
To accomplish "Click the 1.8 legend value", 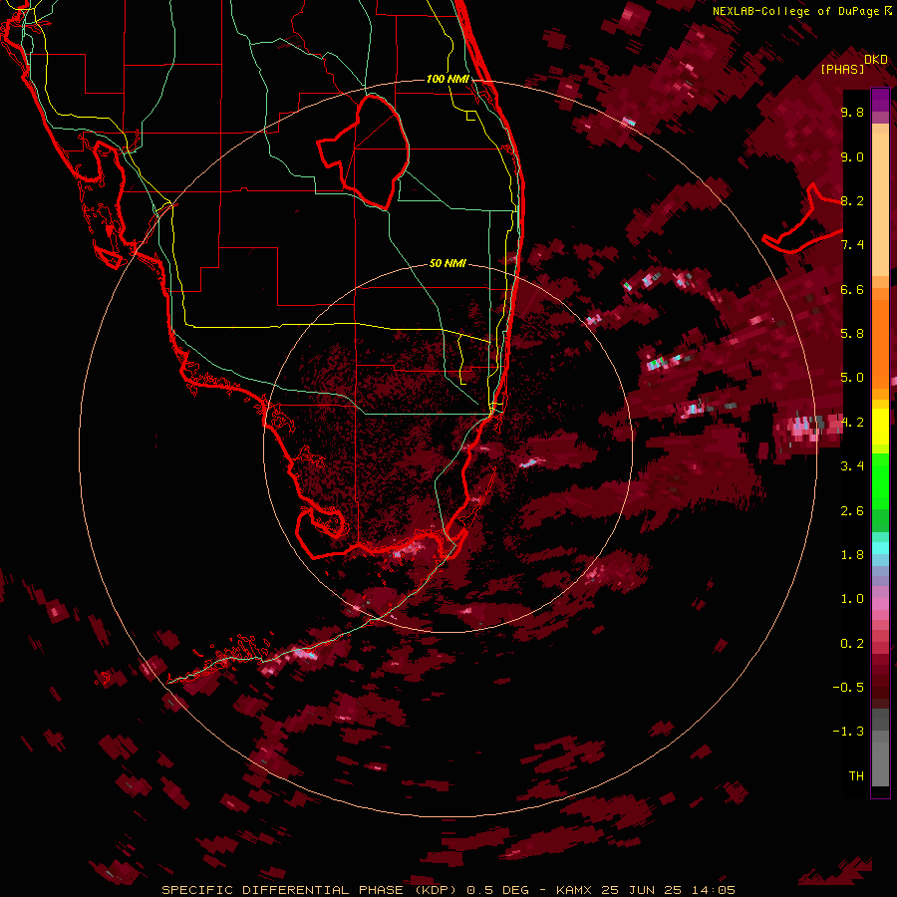I will (852, 555).
